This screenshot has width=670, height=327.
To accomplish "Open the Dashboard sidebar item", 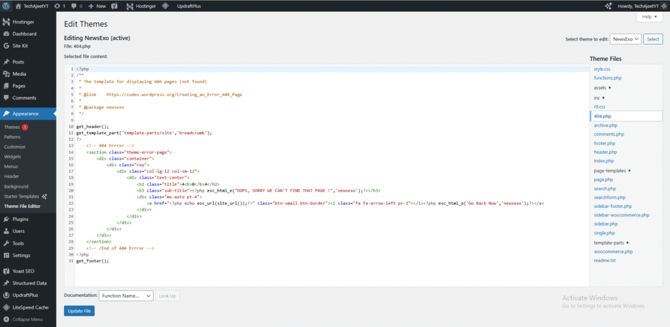I will point(24,33).
